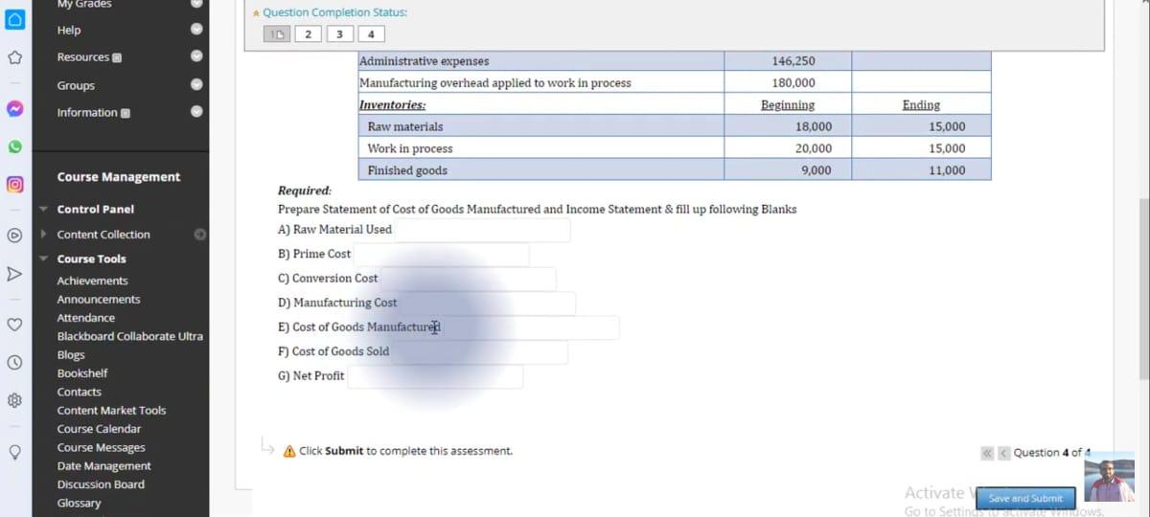Open Course Calendar tool

(99, 429)
